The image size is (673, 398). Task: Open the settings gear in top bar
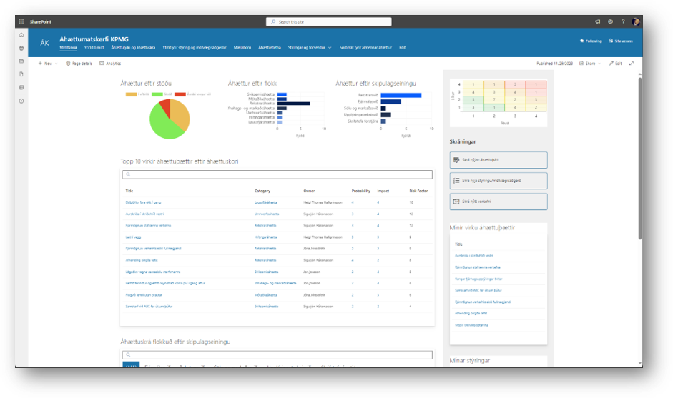pyautogui.click(x=610, y=21)
